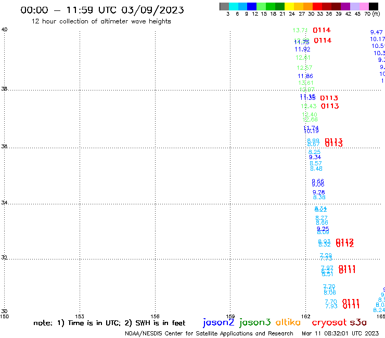385x338 pixels.
Task: Click the wave height value 12.57
Action: (304, 68)
